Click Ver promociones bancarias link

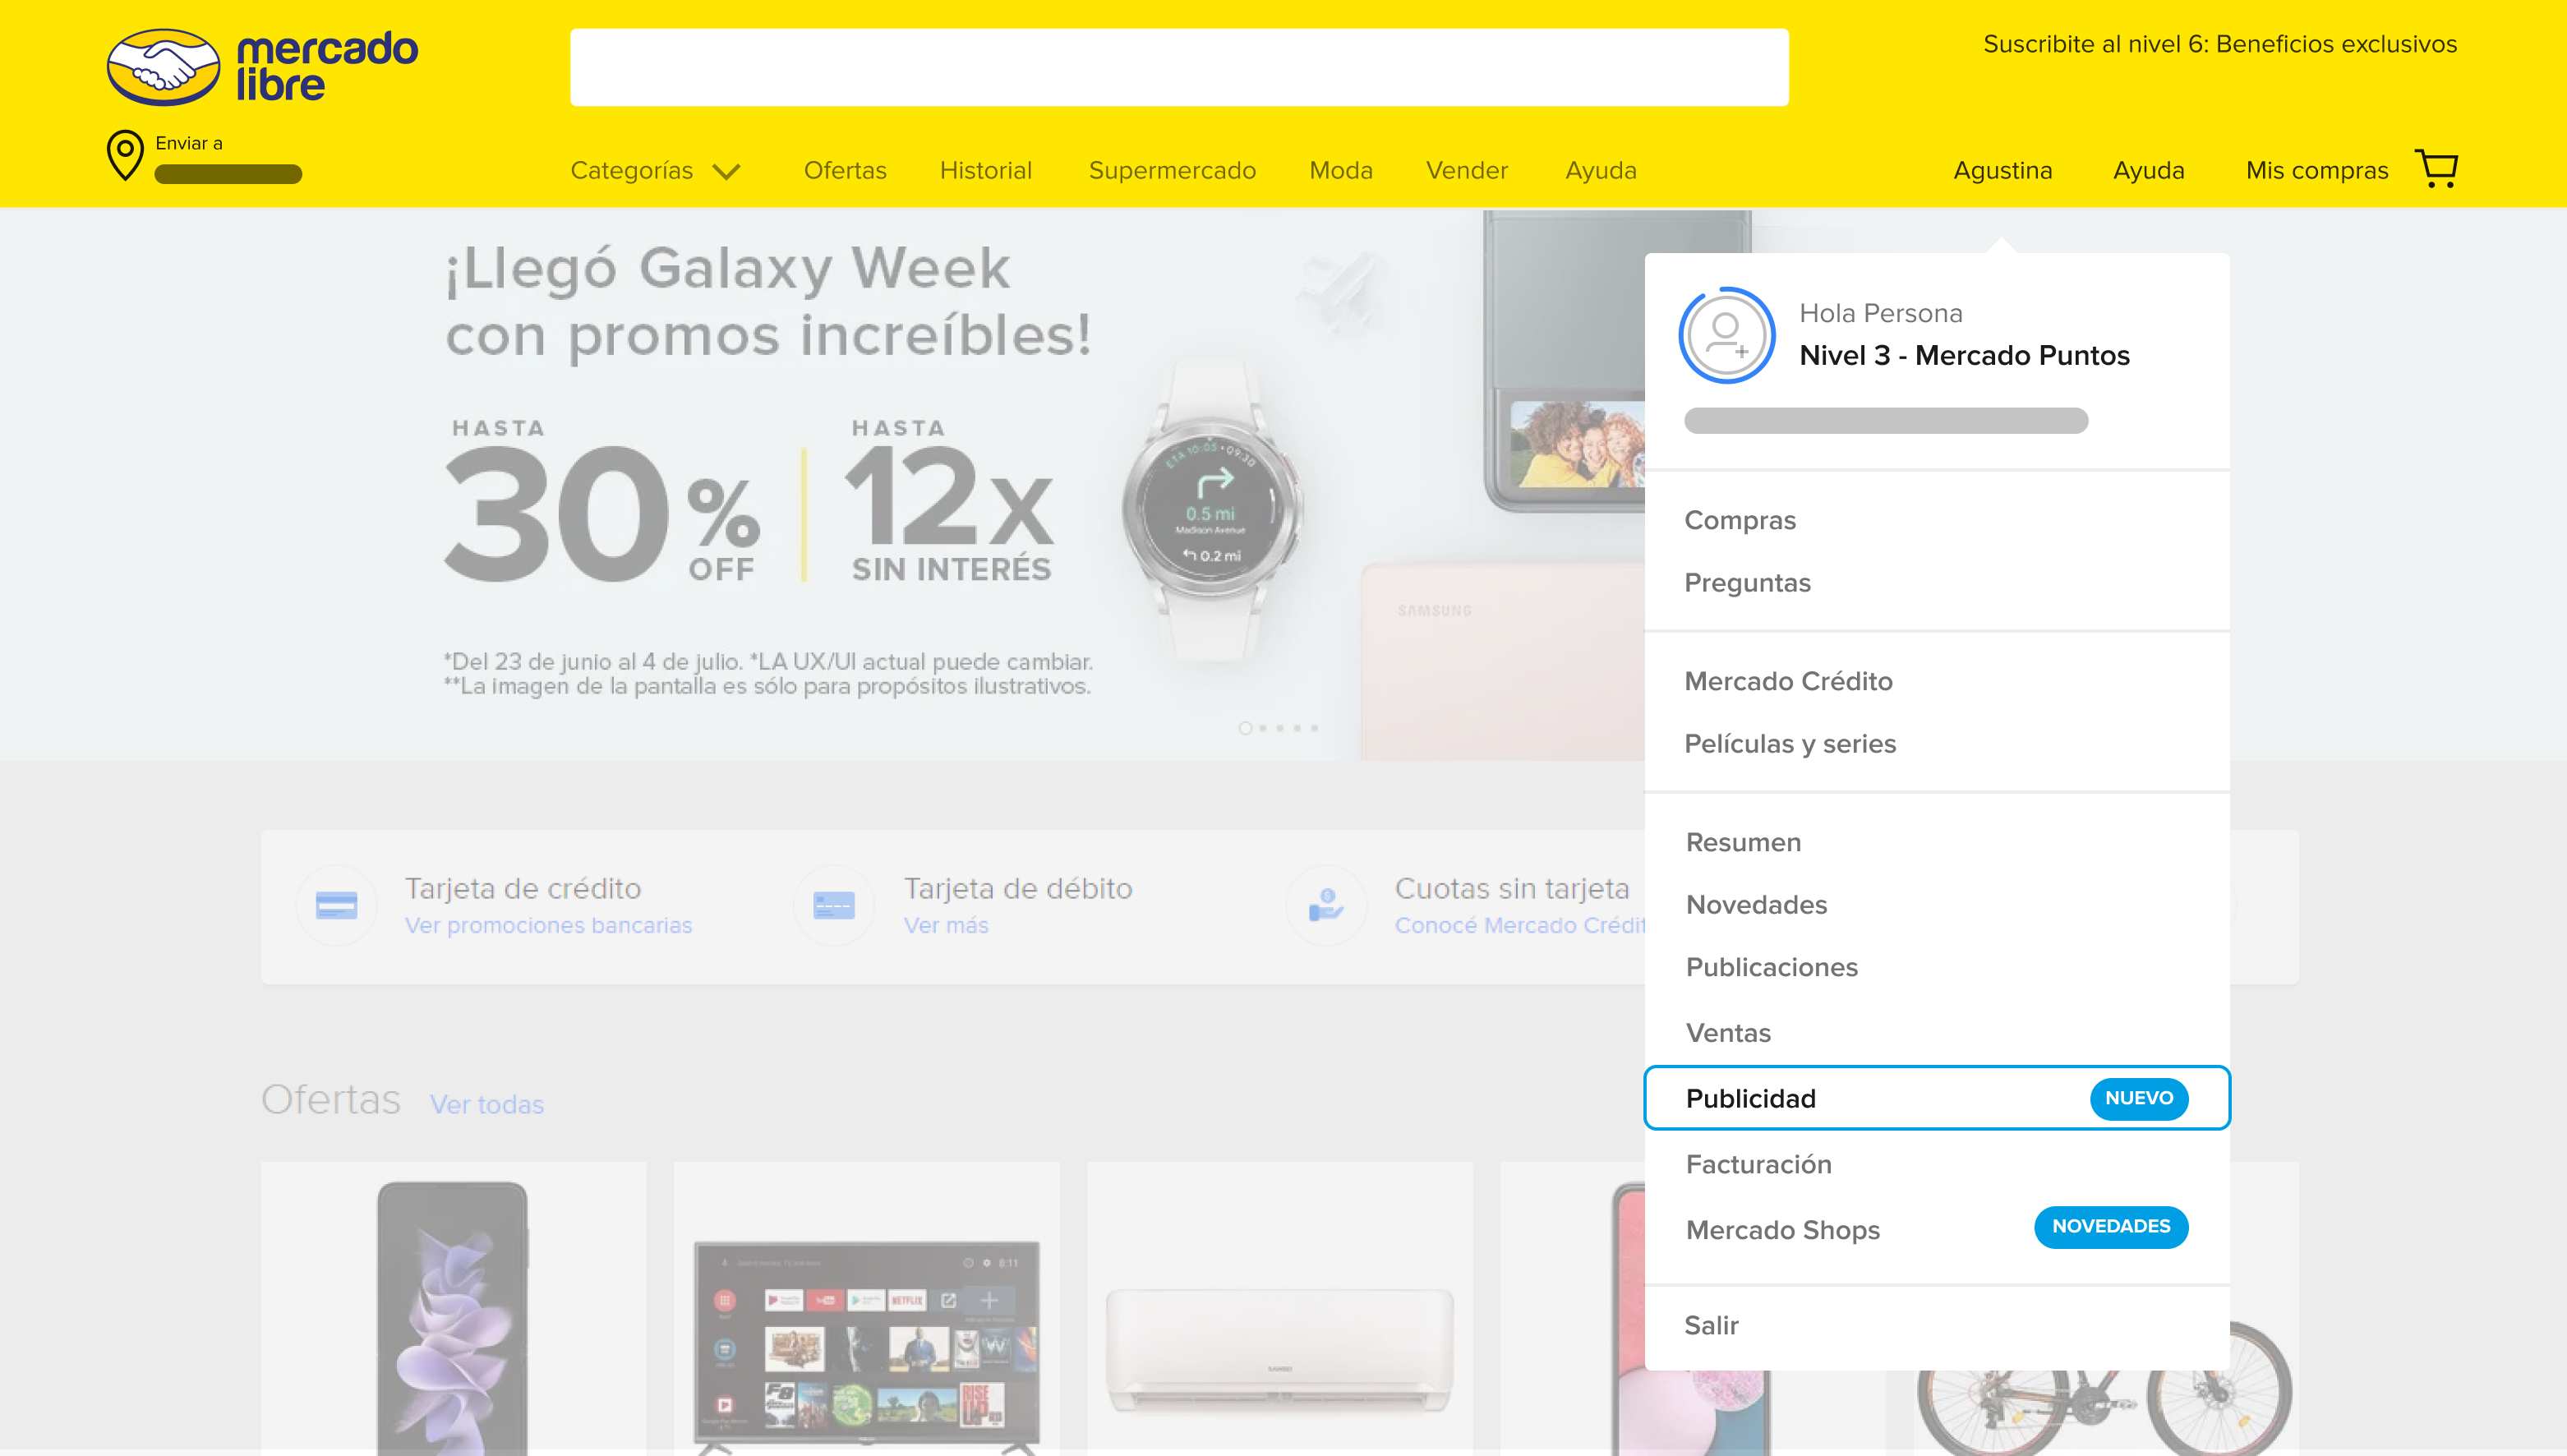coord(548,926)
